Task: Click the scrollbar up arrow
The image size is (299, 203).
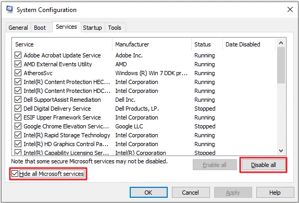Action: (281, 43)
